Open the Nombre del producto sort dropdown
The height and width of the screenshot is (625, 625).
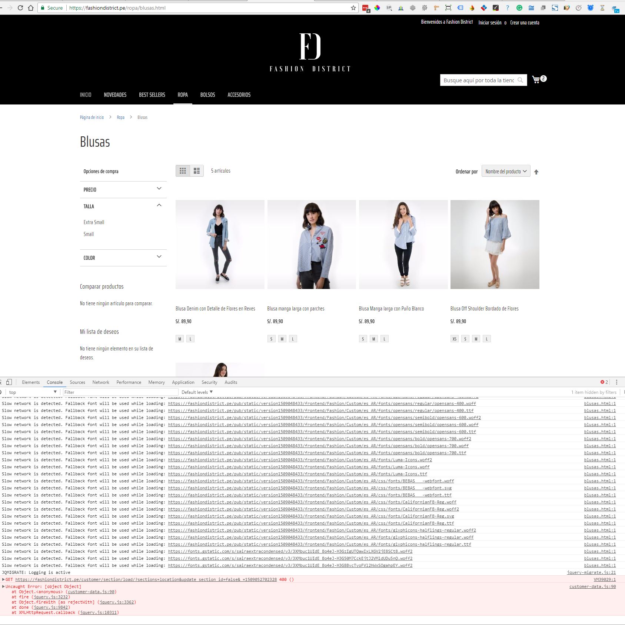[x=506, y=171]
